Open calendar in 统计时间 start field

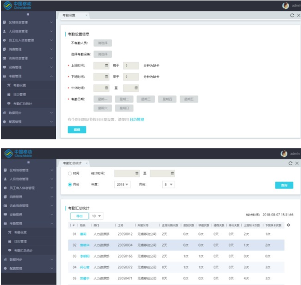pyautogui.click(x=137, y=173)
